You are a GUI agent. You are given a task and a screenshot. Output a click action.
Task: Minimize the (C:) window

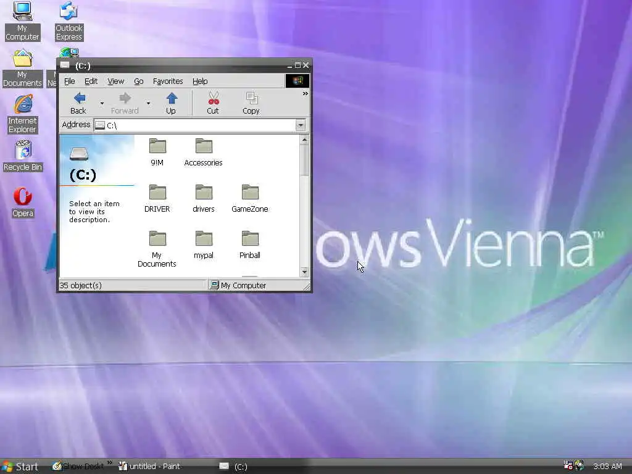point(290,65)
